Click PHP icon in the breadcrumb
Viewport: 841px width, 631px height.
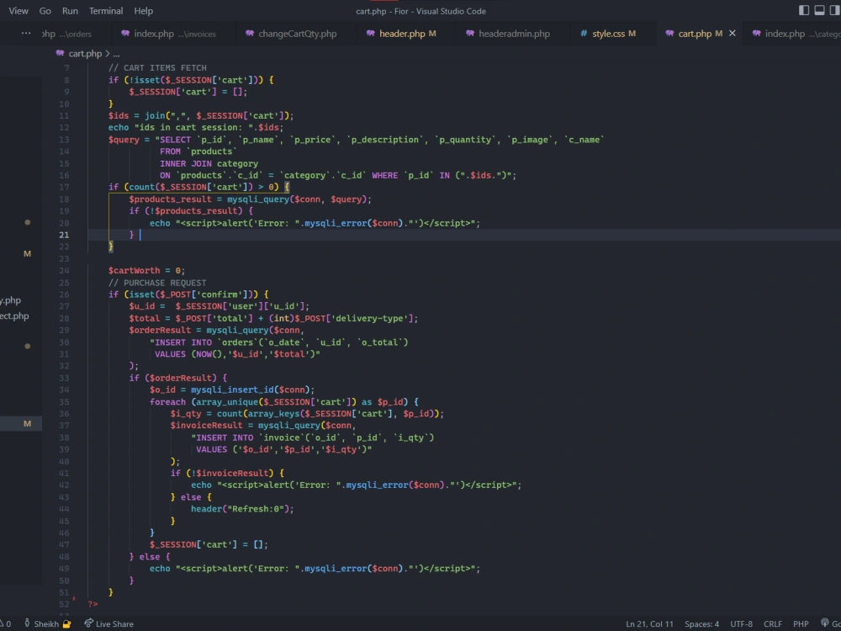(x=60, y=53)
